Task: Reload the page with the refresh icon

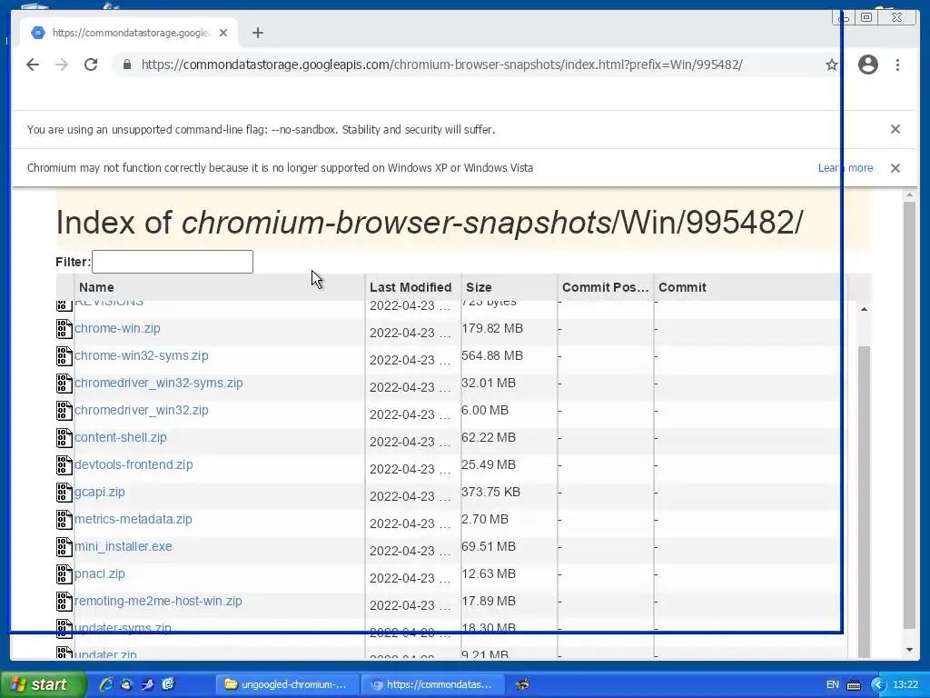Action: [91, 65]
